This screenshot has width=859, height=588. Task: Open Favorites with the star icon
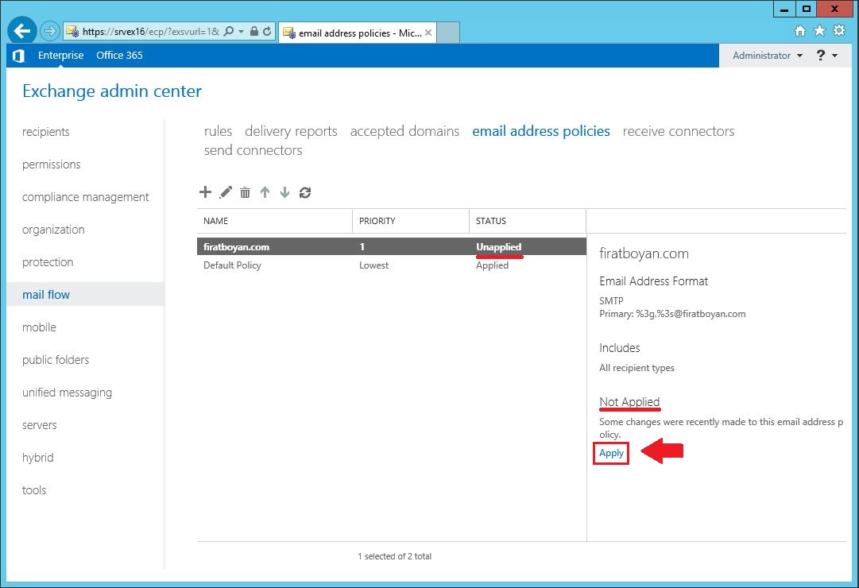click(x=819, y=31)
